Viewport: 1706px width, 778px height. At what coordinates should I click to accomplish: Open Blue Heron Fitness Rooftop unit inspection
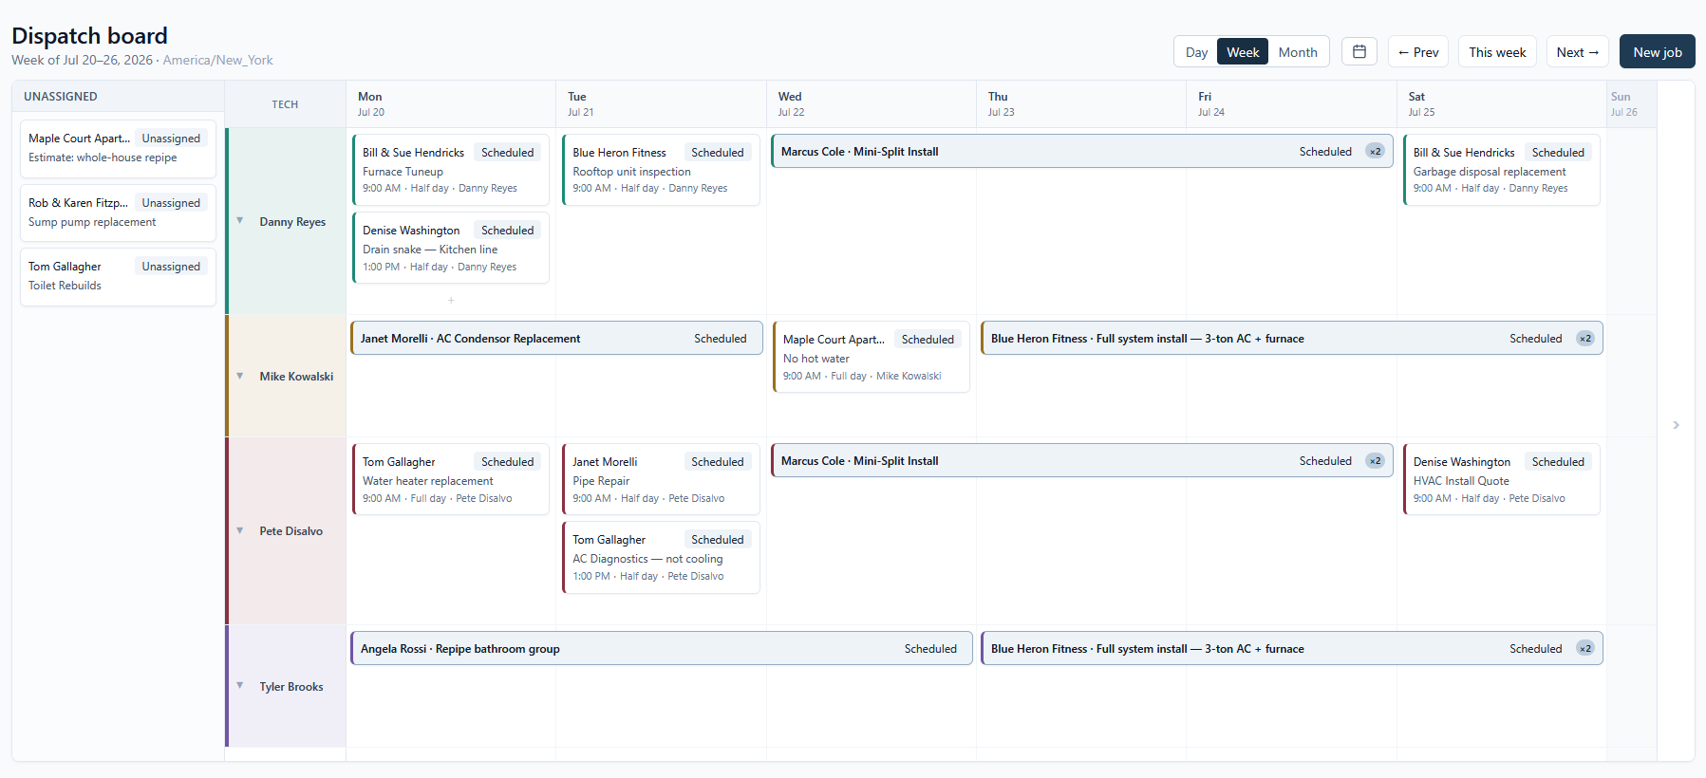tap(661, 170)
